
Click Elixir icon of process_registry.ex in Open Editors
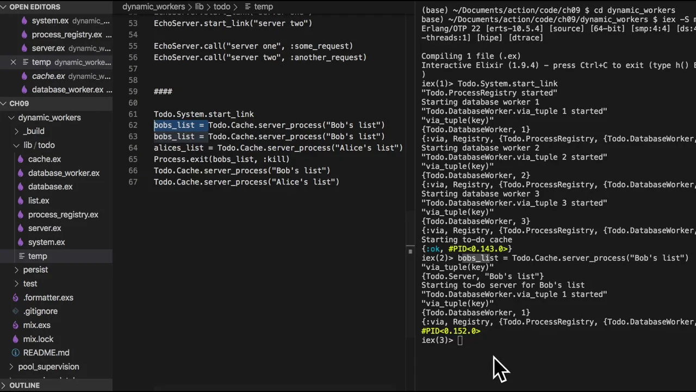coord(23,34)
